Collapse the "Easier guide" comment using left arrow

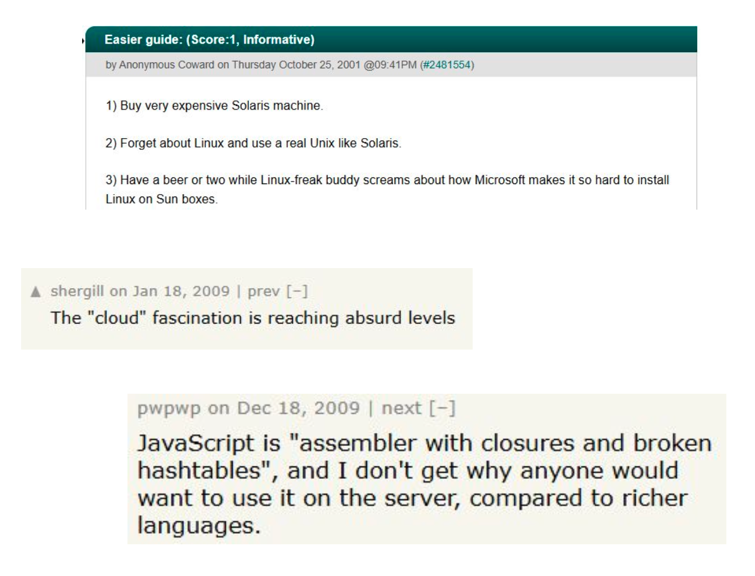coord(83,41)
